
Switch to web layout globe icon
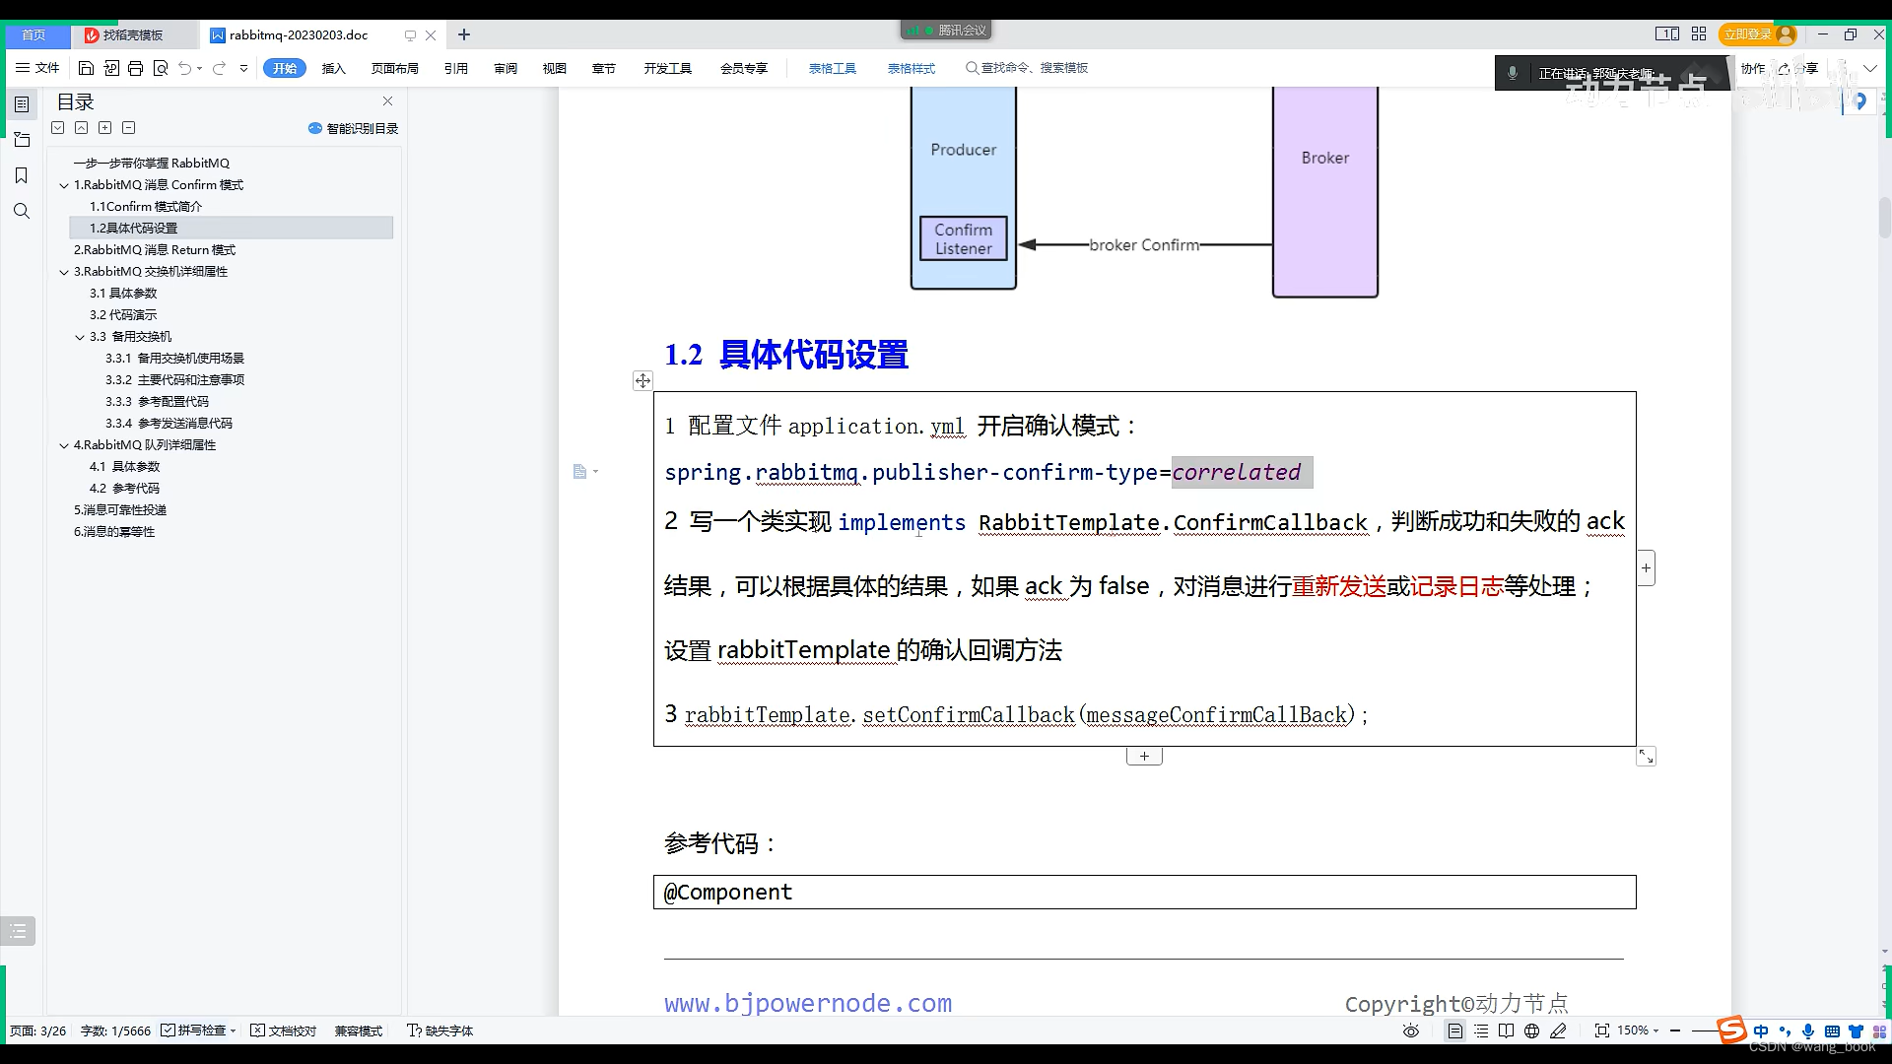tap(1532, 1031)
